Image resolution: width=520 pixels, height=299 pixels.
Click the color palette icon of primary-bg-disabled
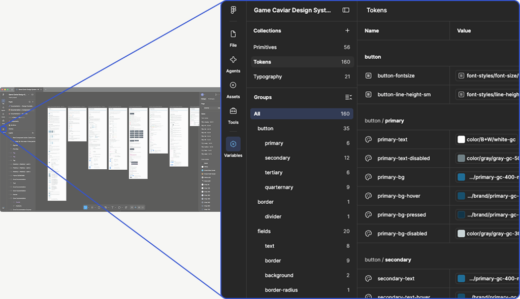(x=369, y=234)
